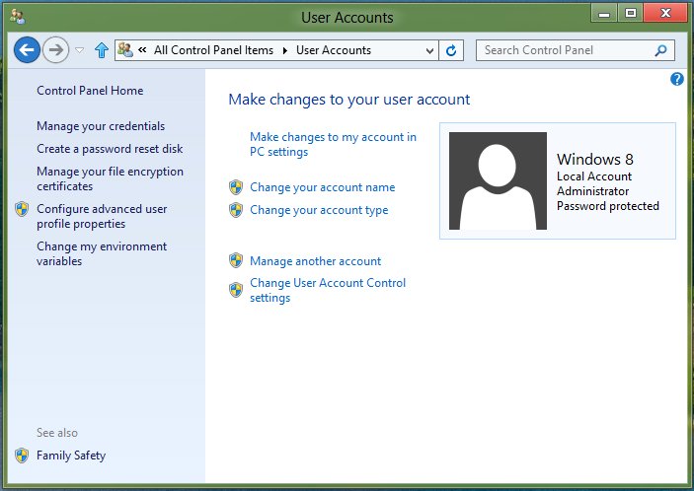Image resolution: width=694 pixels, height=491 pixels.
Task: Click the Back navigation arrow
Action: 27,50
